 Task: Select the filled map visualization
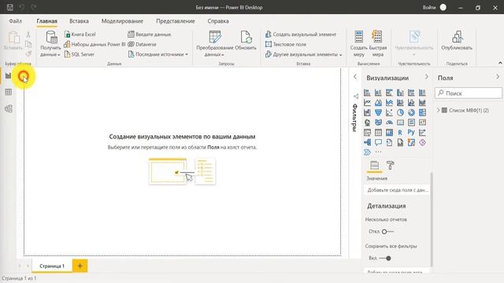(378, 123)
